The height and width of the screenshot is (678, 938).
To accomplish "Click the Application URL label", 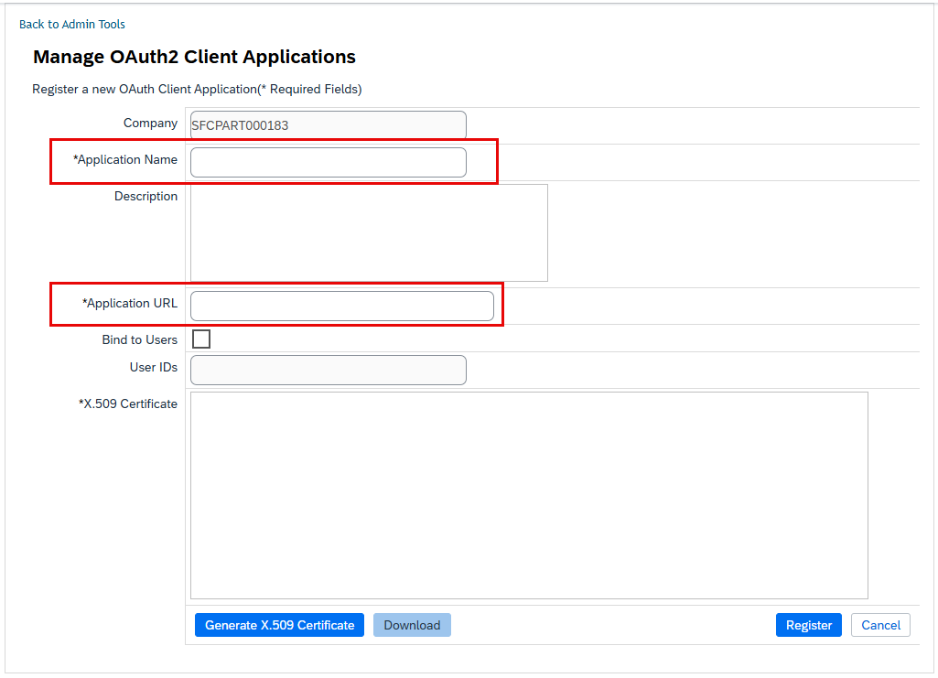I will pyautogui.click(x=130, y=303).
